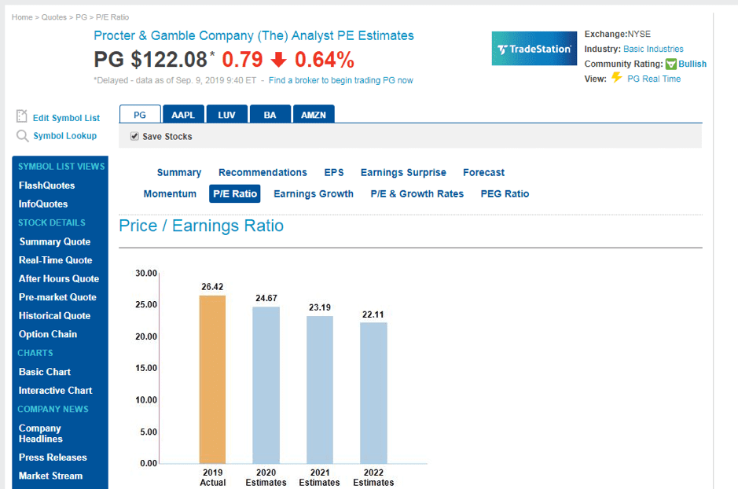Click the Symbol Lookup magnifier icon
Image resolution: width=738 pixels, height=489 pixels.
tap(22, 136)
